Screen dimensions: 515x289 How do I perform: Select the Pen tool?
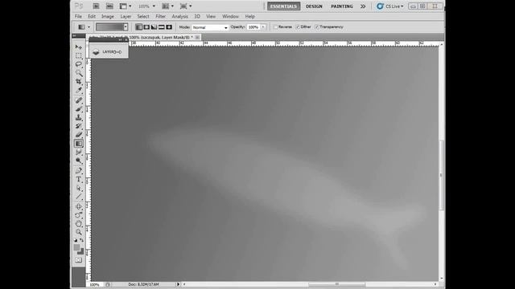[79, 171]
